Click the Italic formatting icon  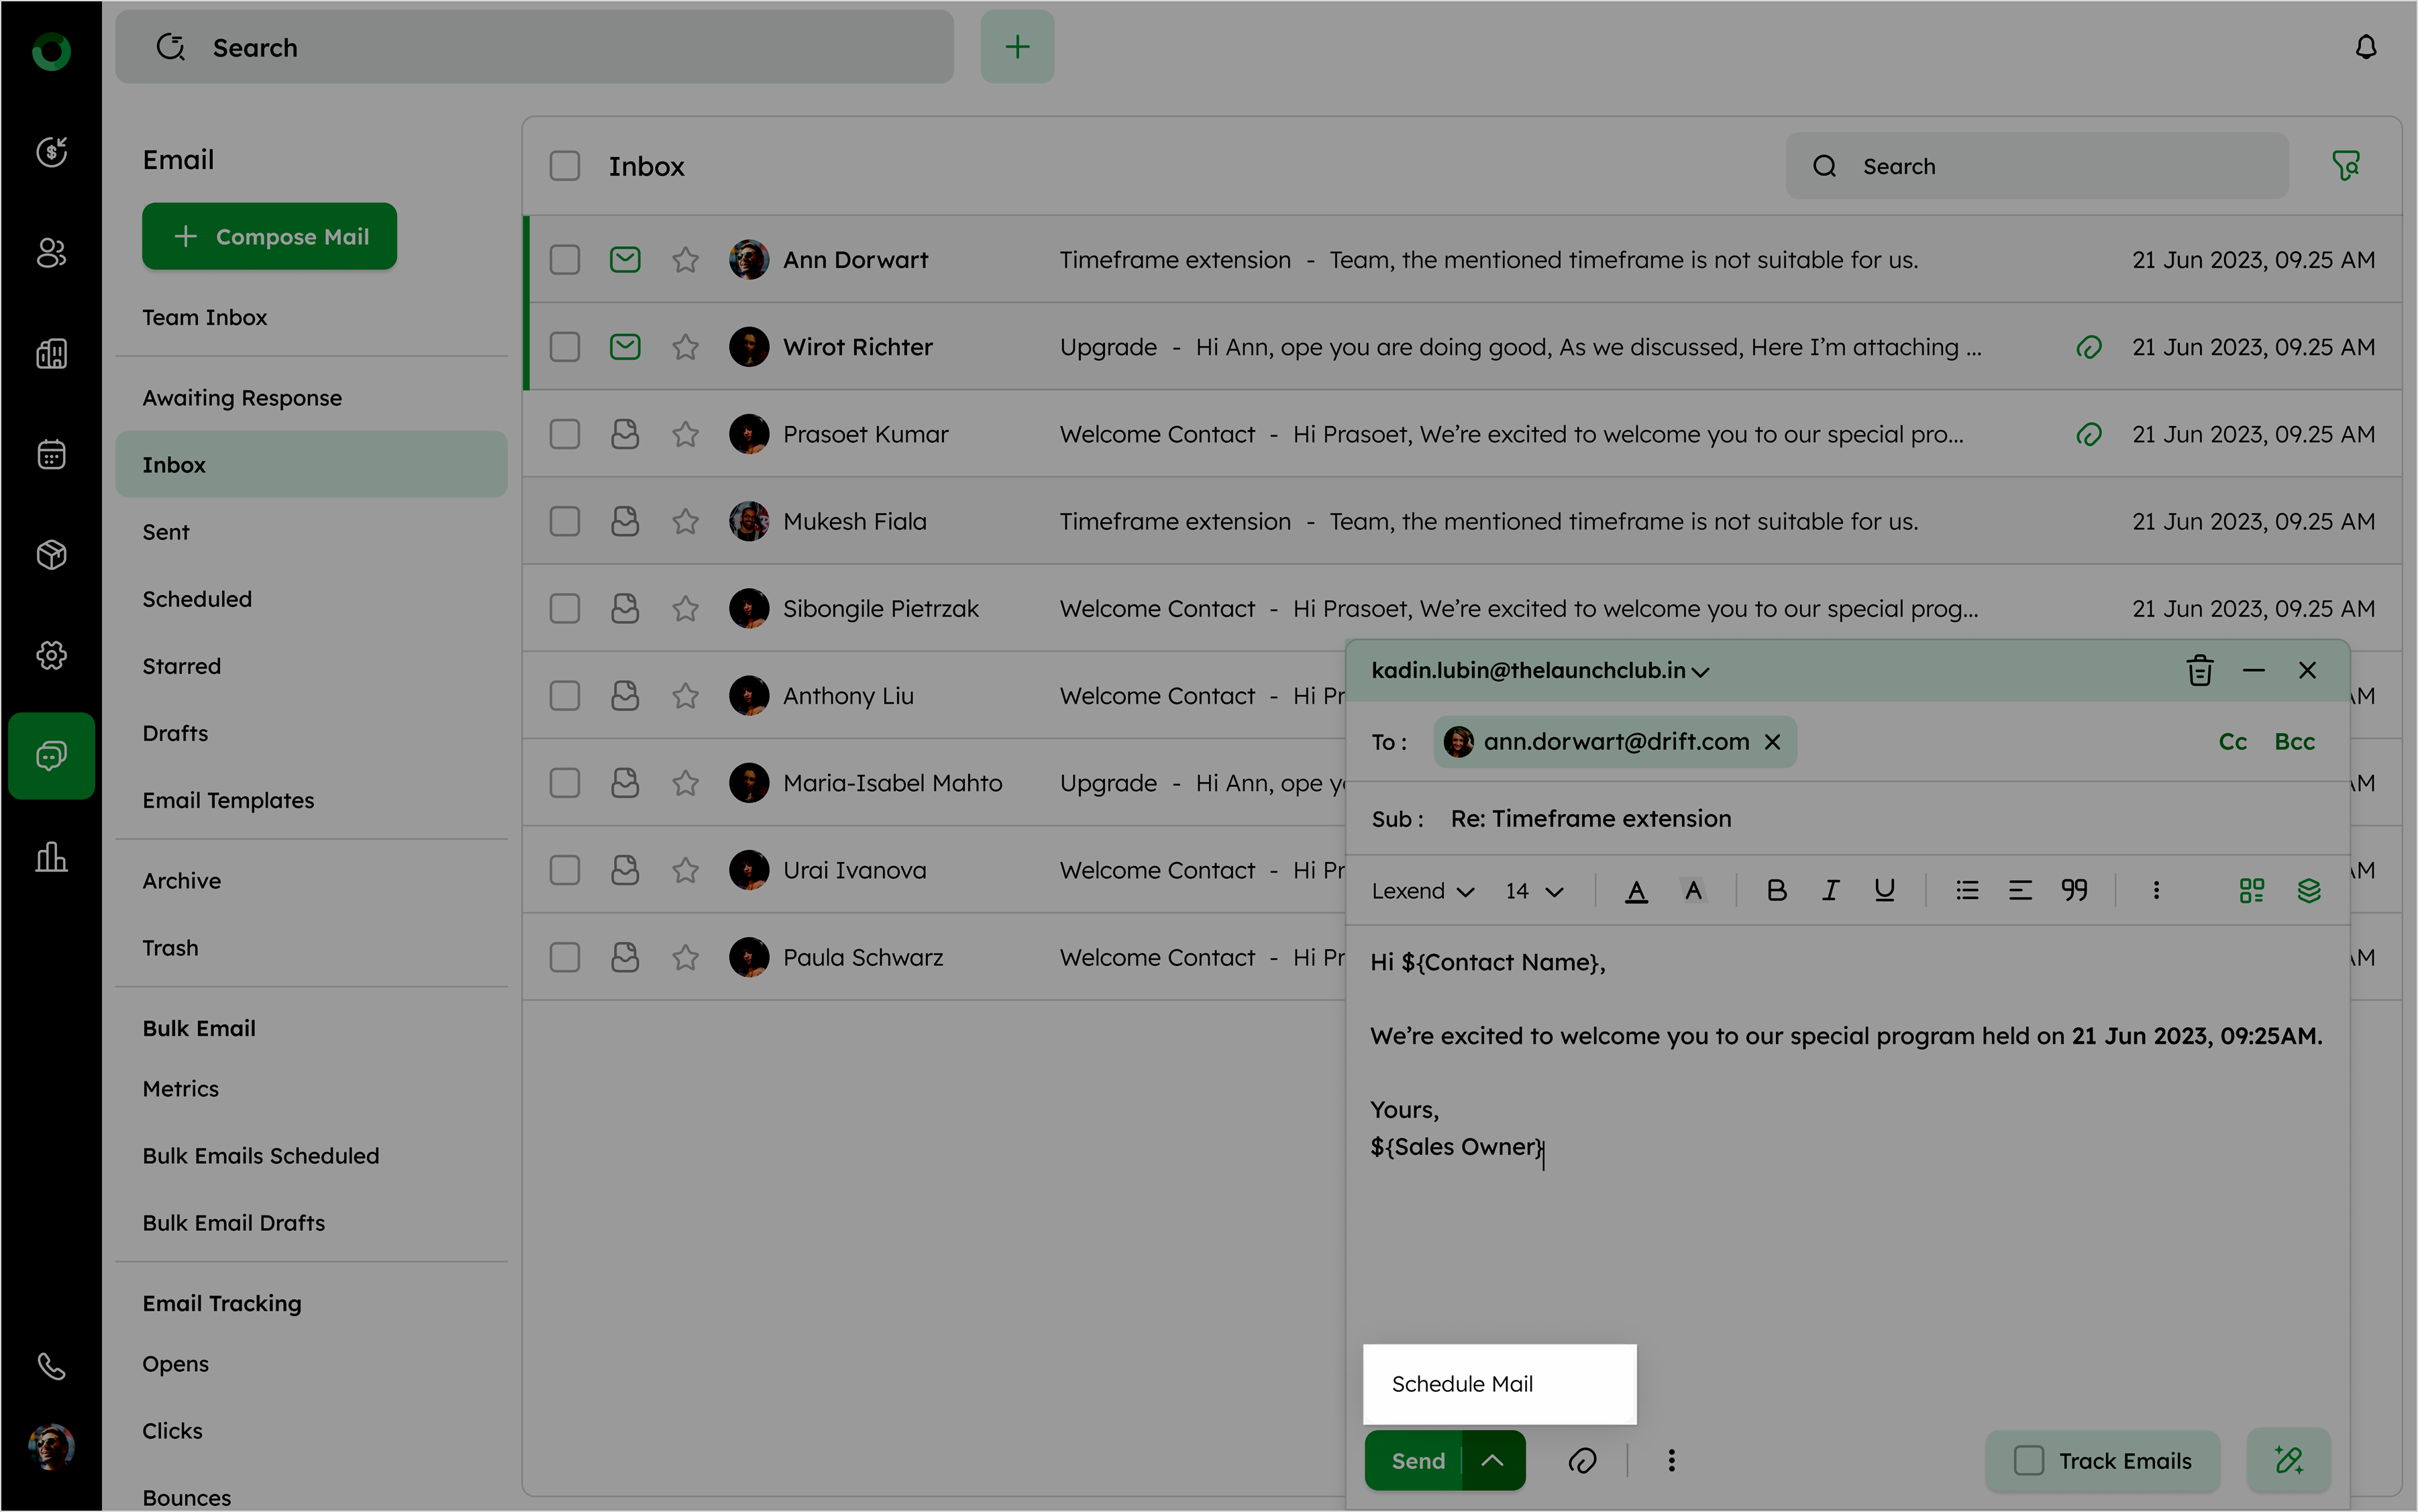point(1830,890)
